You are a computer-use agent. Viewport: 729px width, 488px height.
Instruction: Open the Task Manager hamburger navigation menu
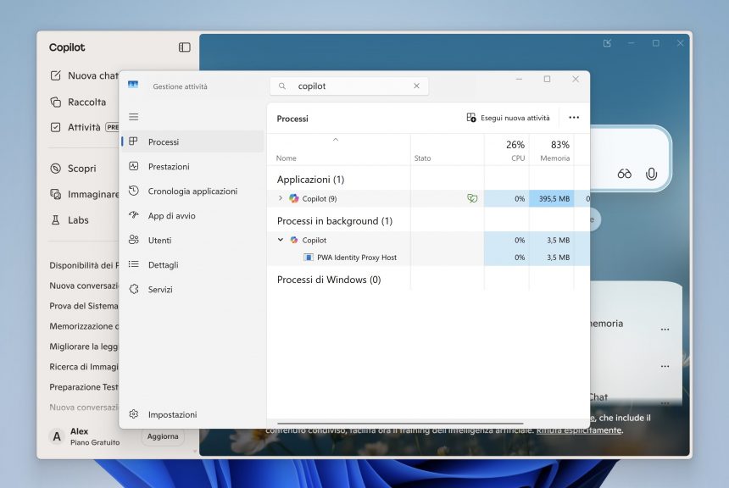click(134, 117)
